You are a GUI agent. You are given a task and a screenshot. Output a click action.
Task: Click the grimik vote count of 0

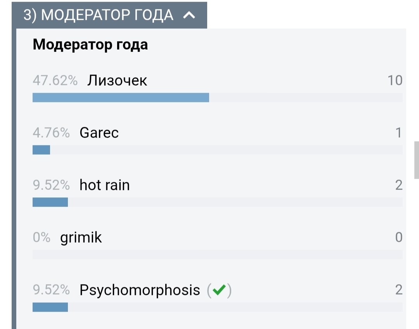pyautogui.click(x=398, y=238)
